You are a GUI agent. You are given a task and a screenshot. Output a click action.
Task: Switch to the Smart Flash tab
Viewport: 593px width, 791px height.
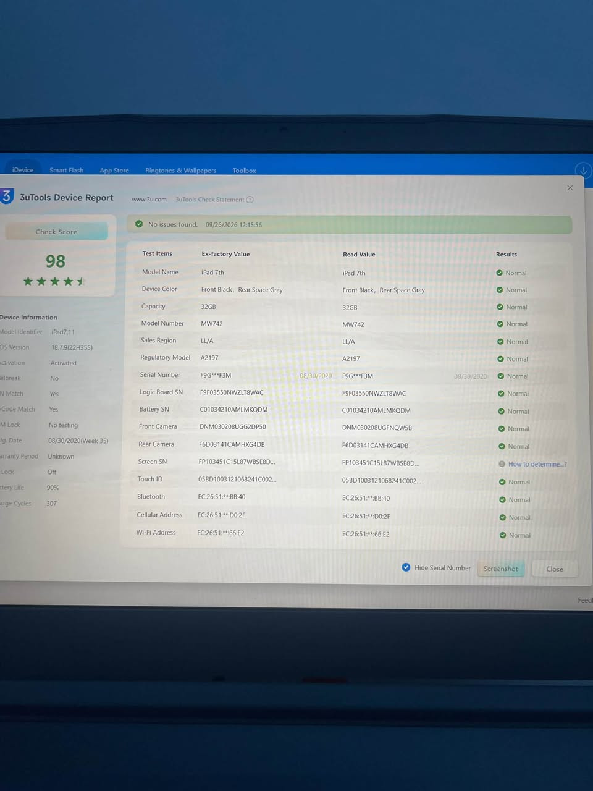point(66,170)
